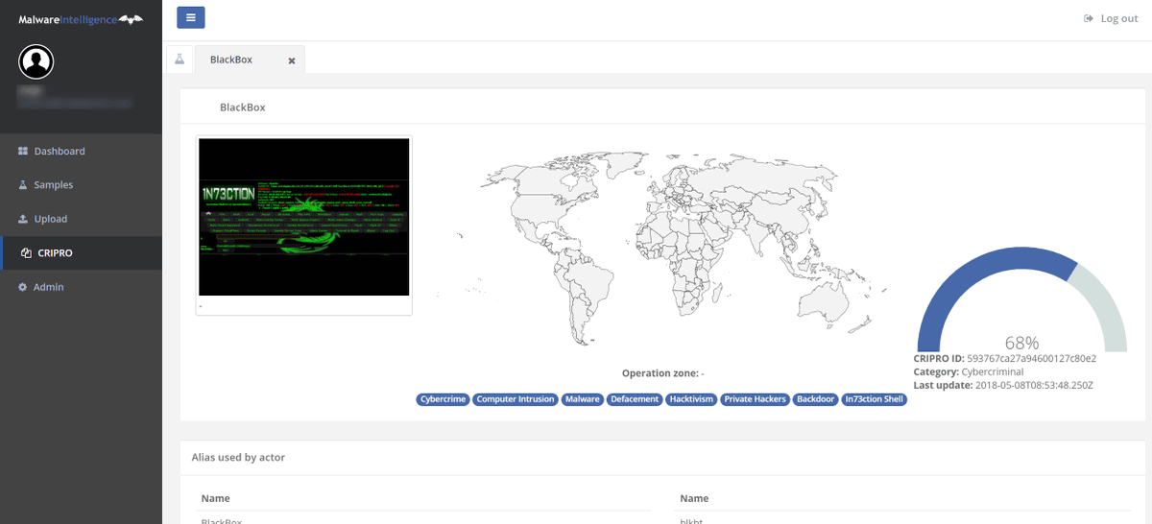This screenshot has height=524, width=1152.
Task: Open Admin in sidebar
Action: pyautogui.click(x=81, y=287)
